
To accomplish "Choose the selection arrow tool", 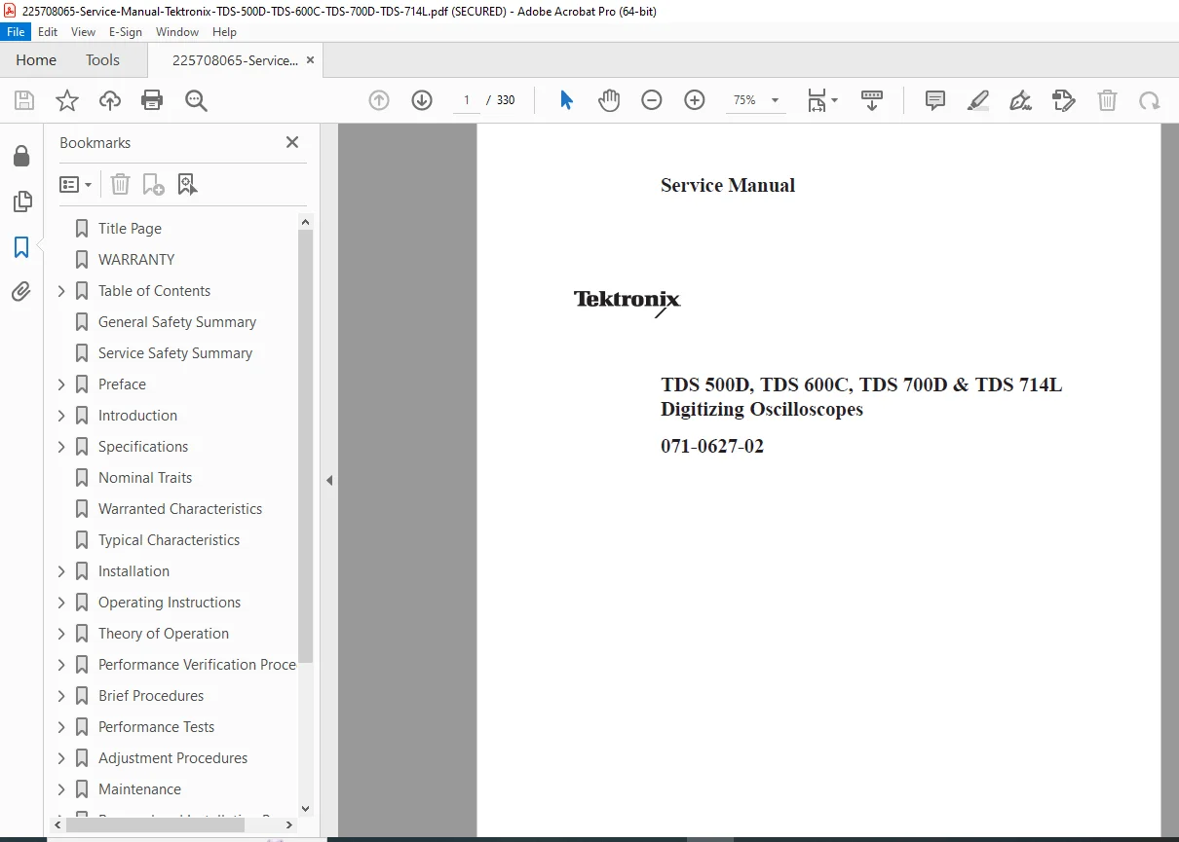I will (x=566, y=100).
